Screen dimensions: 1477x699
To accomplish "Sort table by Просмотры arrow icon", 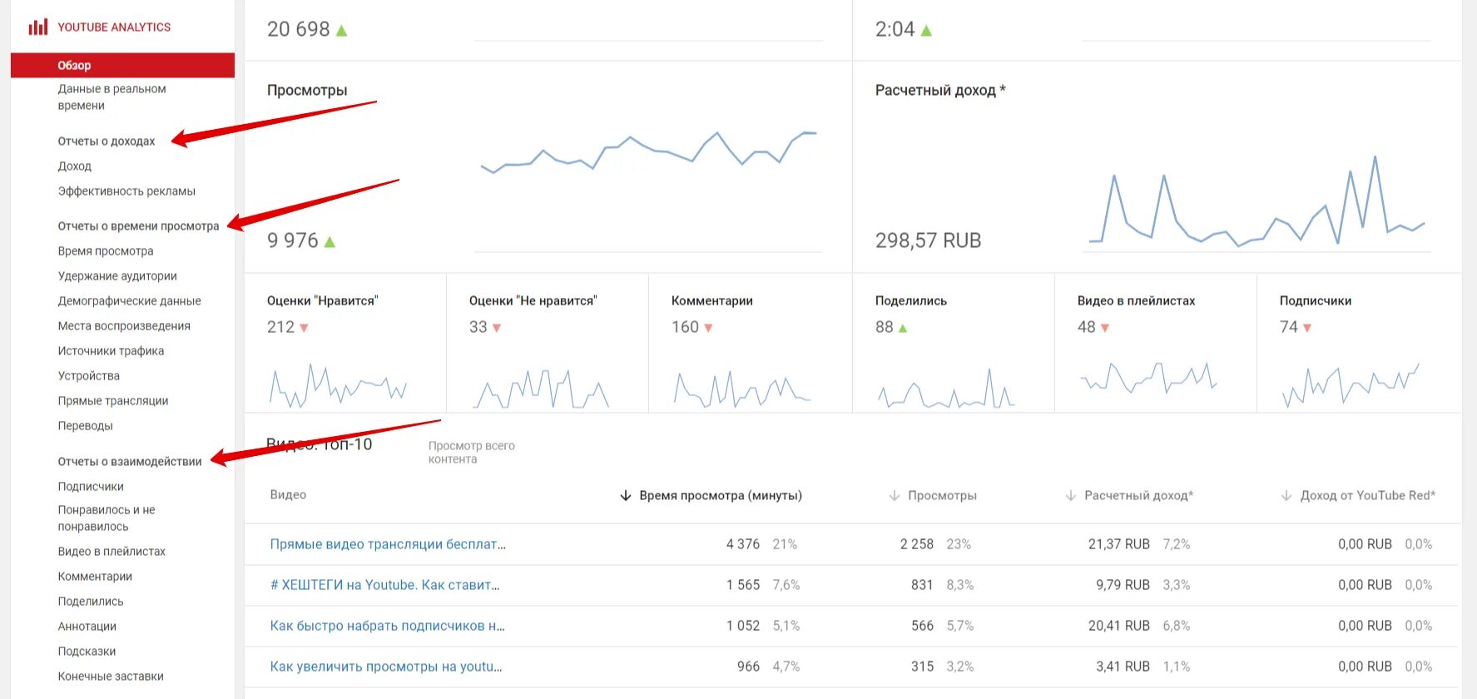I will 895,496.
